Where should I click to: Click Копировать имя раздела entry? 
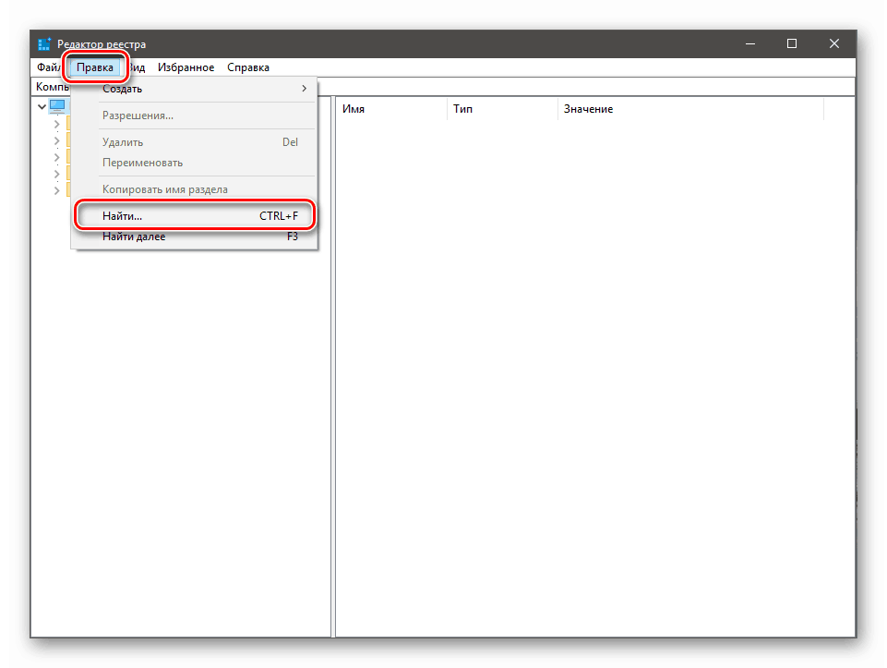point(194,189)
